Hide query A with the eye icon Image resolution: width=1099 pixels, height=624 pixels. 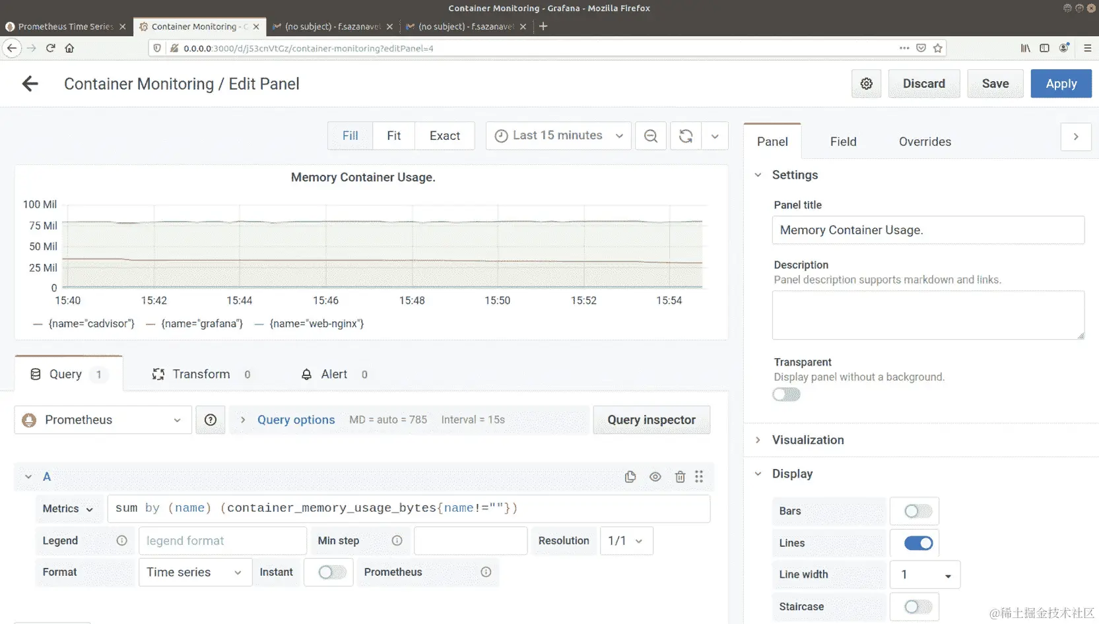[x=655, y=477]
